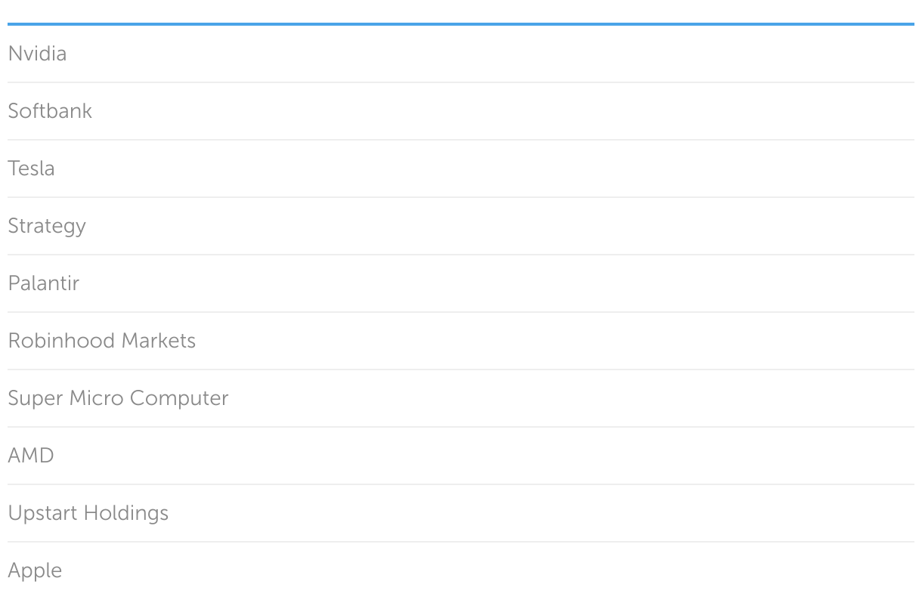Click the AMD entry
This screenshot has width=922, height=606.
pyautogui.click(x=31, y=456)
